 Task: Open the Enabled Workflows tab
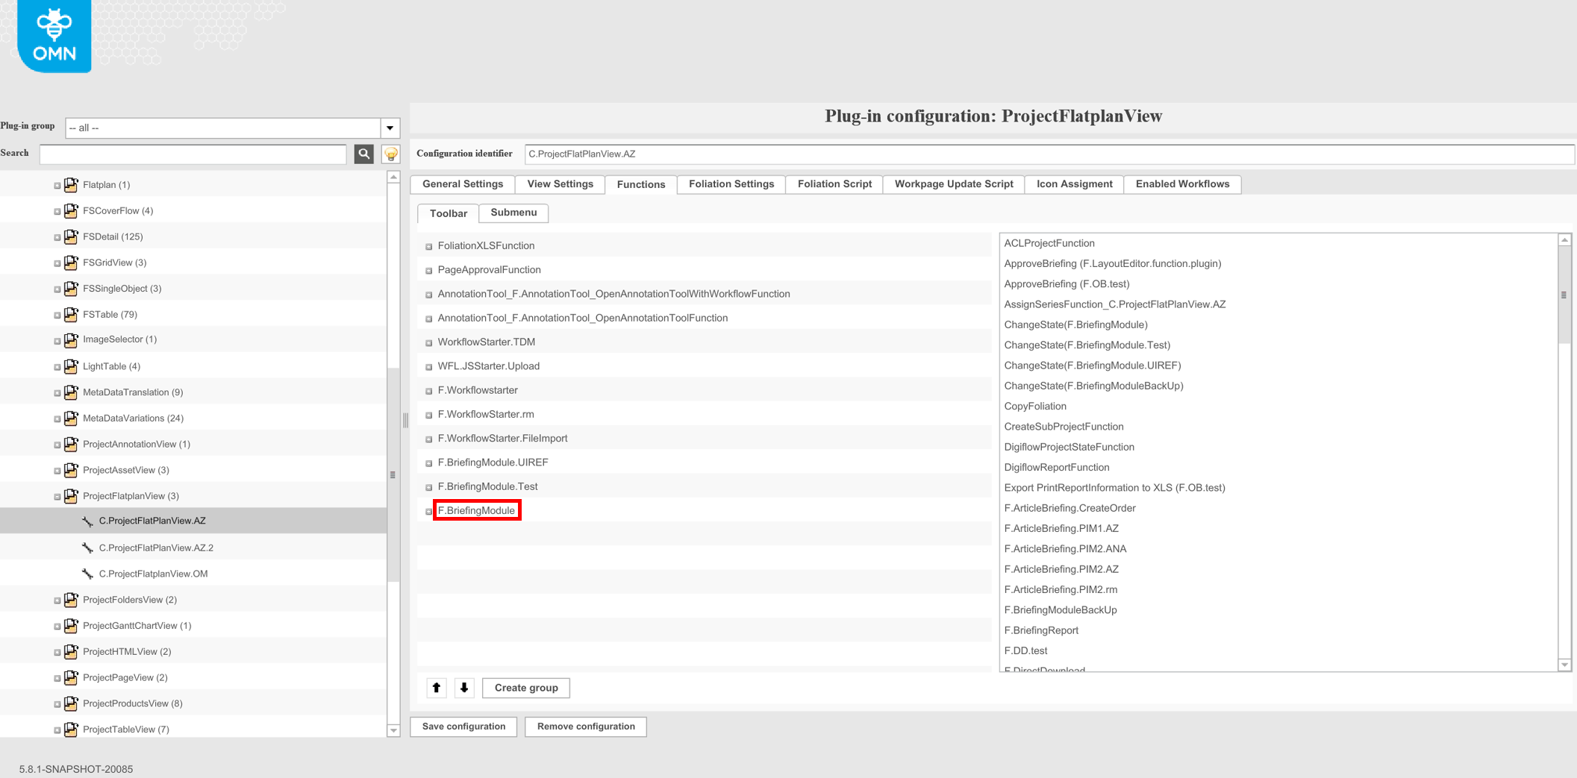pyautogui.click(x=1182, y=184)
